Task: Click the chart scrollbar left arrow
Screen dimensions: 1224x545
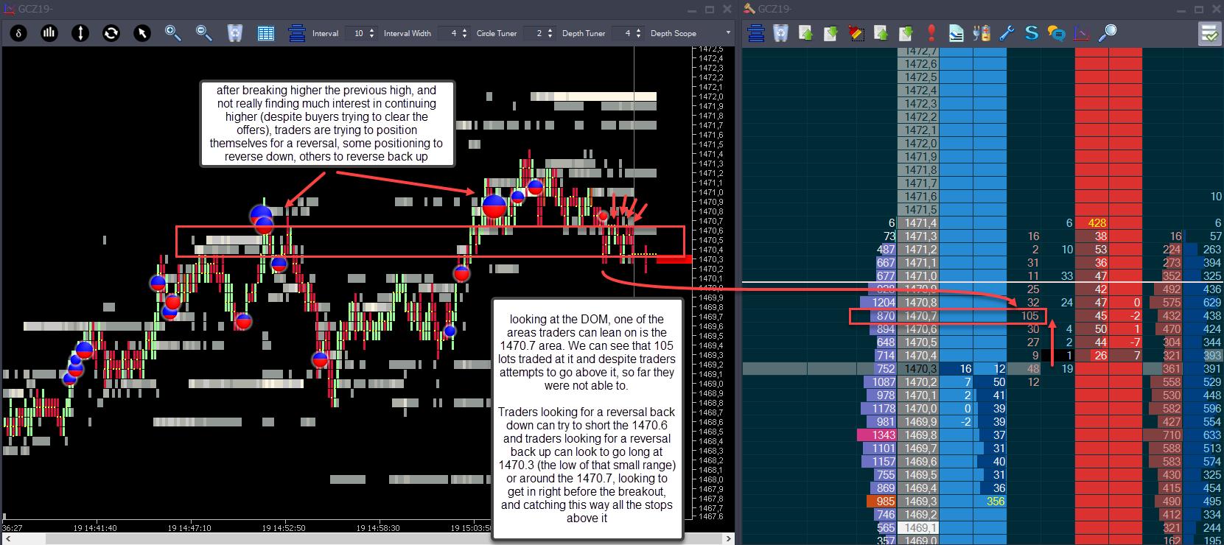Action: pos(7,538)
